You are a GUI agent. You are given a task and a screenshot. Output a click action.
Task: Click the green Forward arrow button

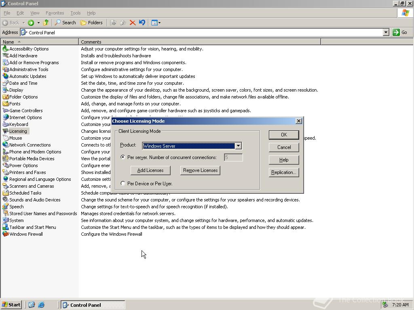31,23
